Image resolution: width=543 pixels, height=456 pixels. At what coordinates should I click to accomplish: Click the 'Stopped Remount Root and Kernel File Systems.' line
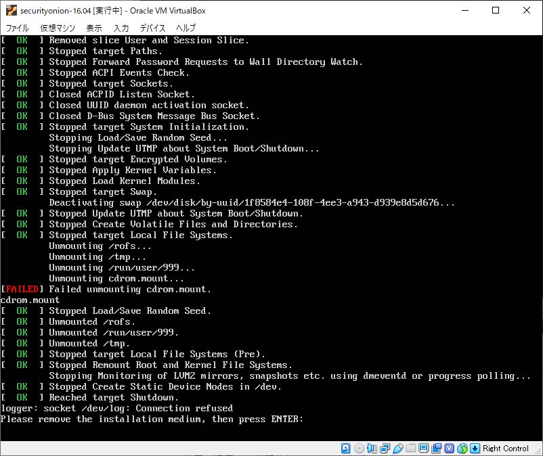pos(171,365)
